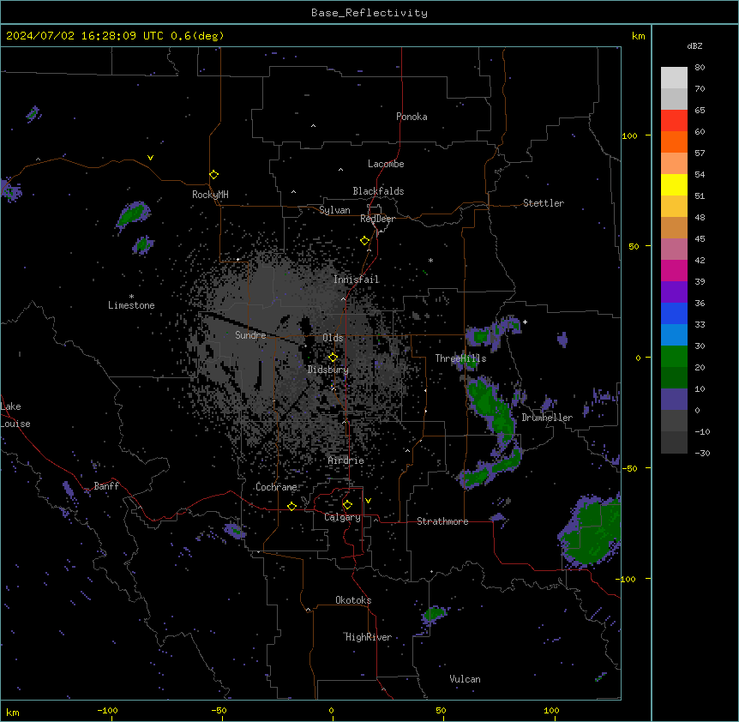Viewport: 739px width, 722px height.
Task: Click the bright green 30 dBZ legend swatch
Action: 674,357
